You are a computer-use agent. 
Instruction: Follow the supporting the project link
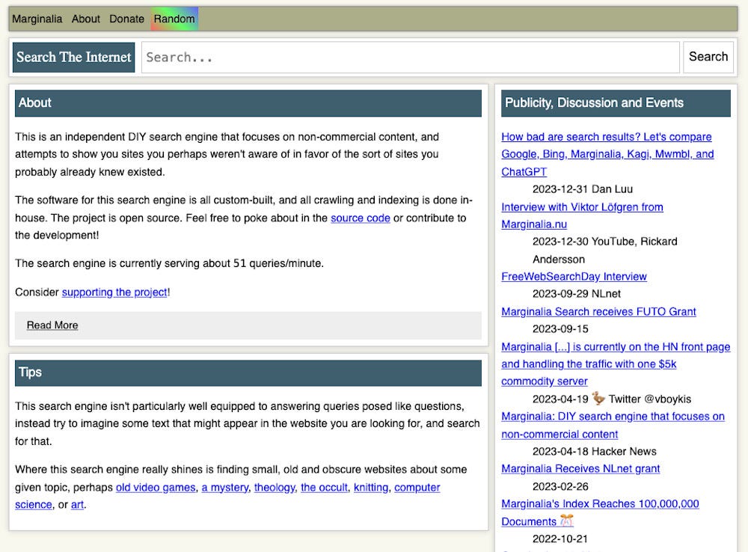114,292
